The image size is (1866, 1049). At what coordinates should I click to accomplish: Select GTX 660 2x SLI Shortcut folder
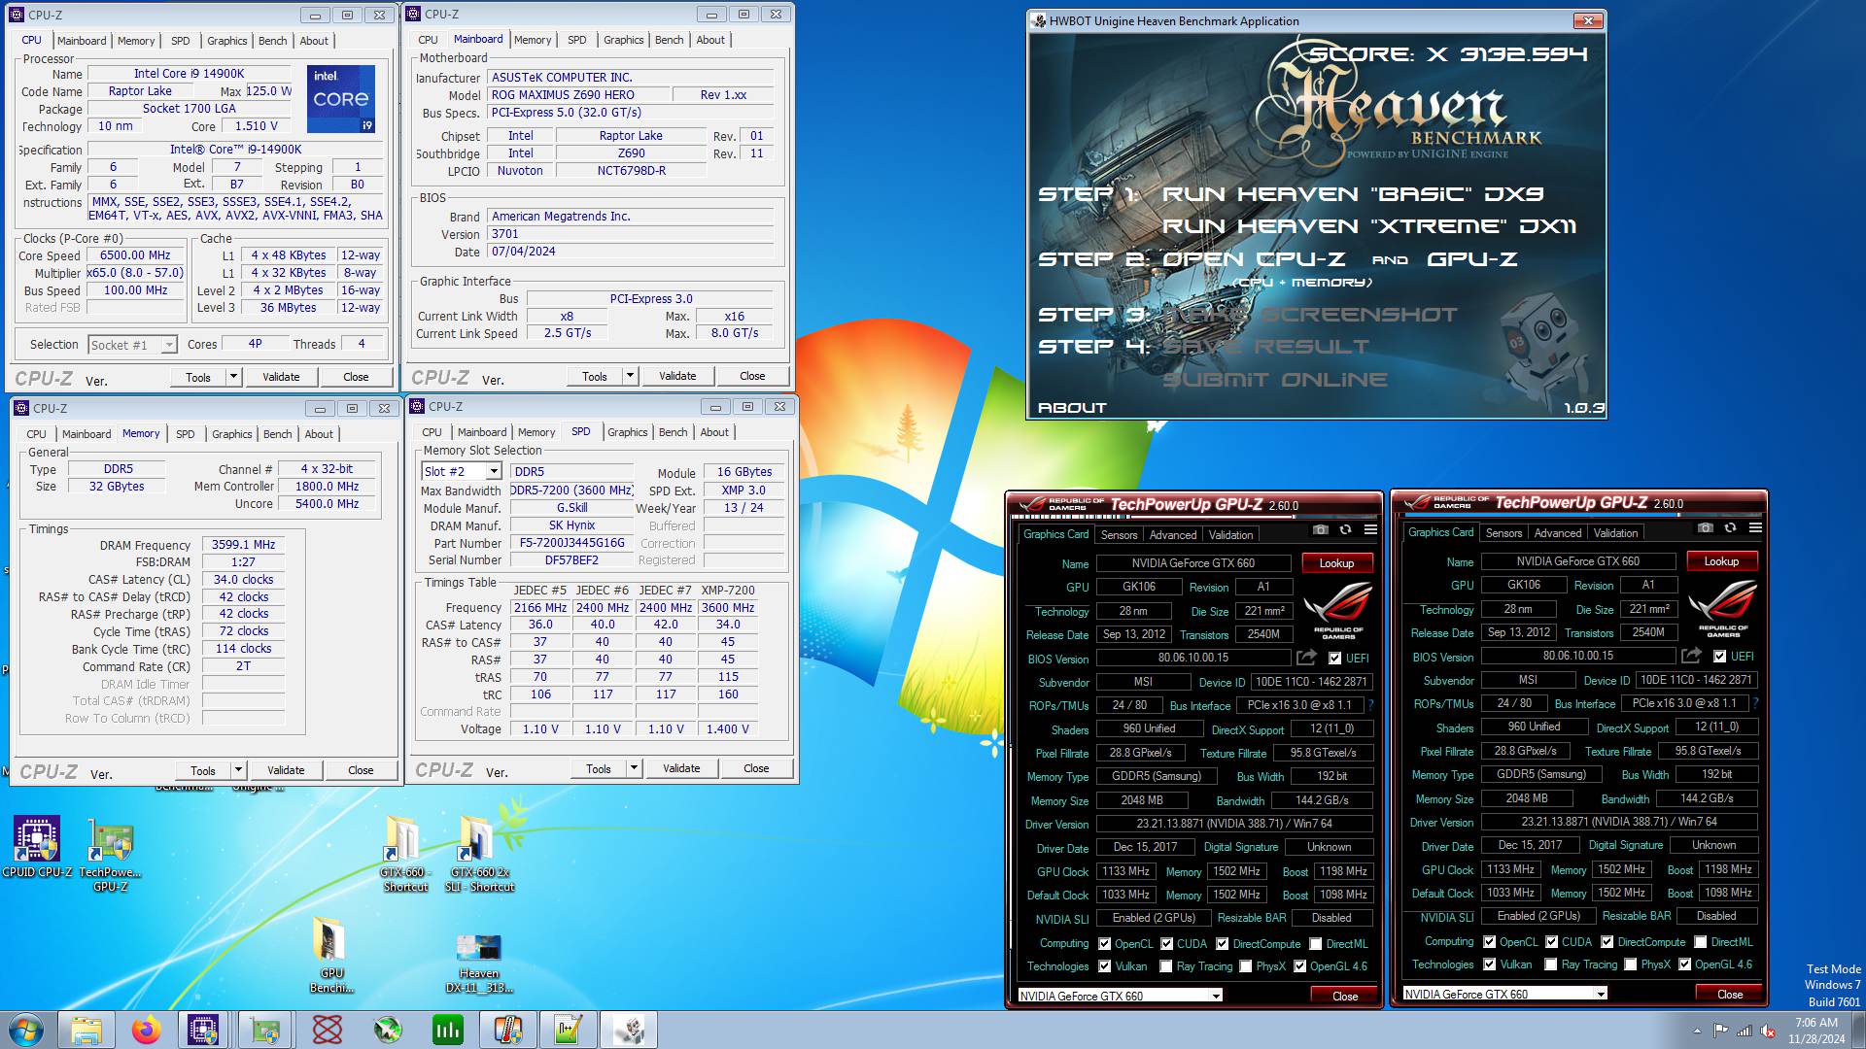pos(479,854)
